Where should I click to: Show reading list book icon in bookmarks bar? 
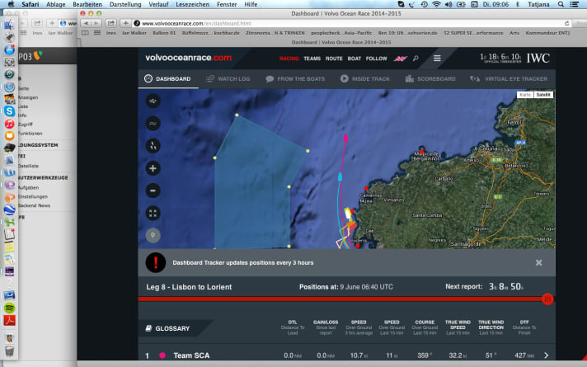pos(86,33)
